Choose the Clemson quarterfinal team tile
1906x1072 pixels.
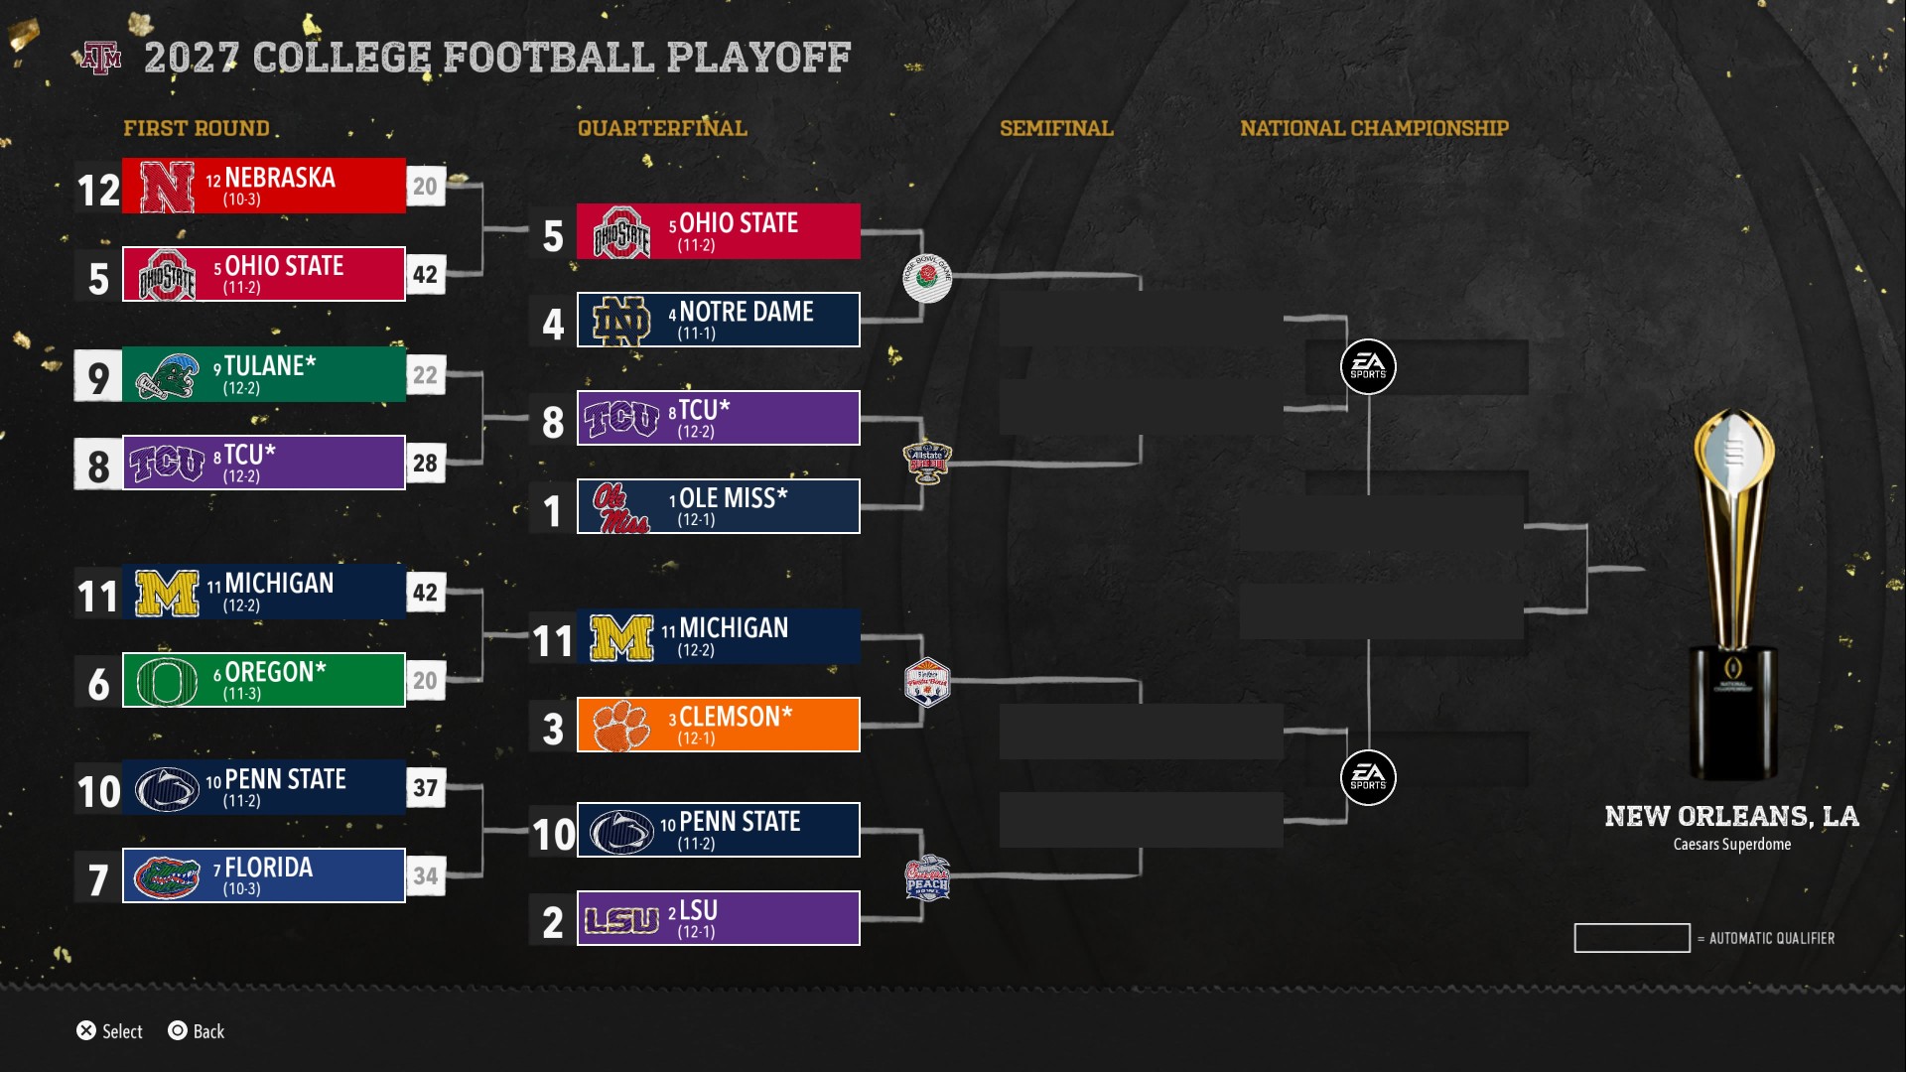(719, 725)
